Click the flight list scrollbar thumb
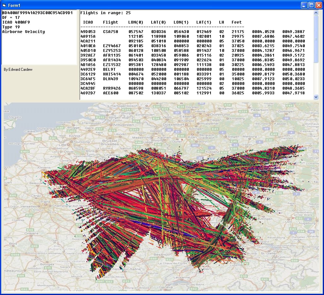 click(x=316, y=39)
